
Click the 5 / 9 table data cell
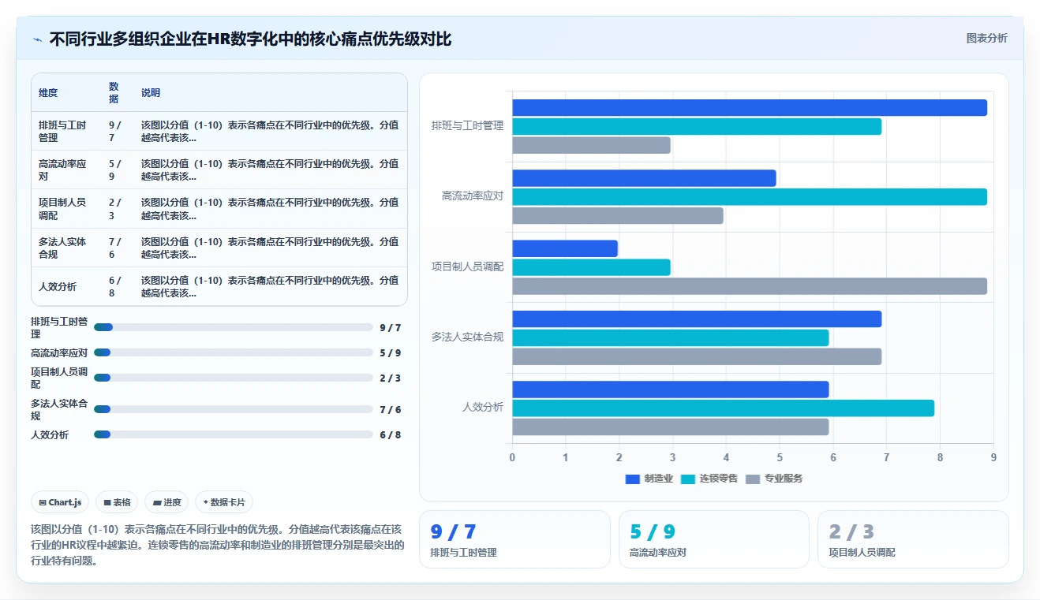[115, 170]
